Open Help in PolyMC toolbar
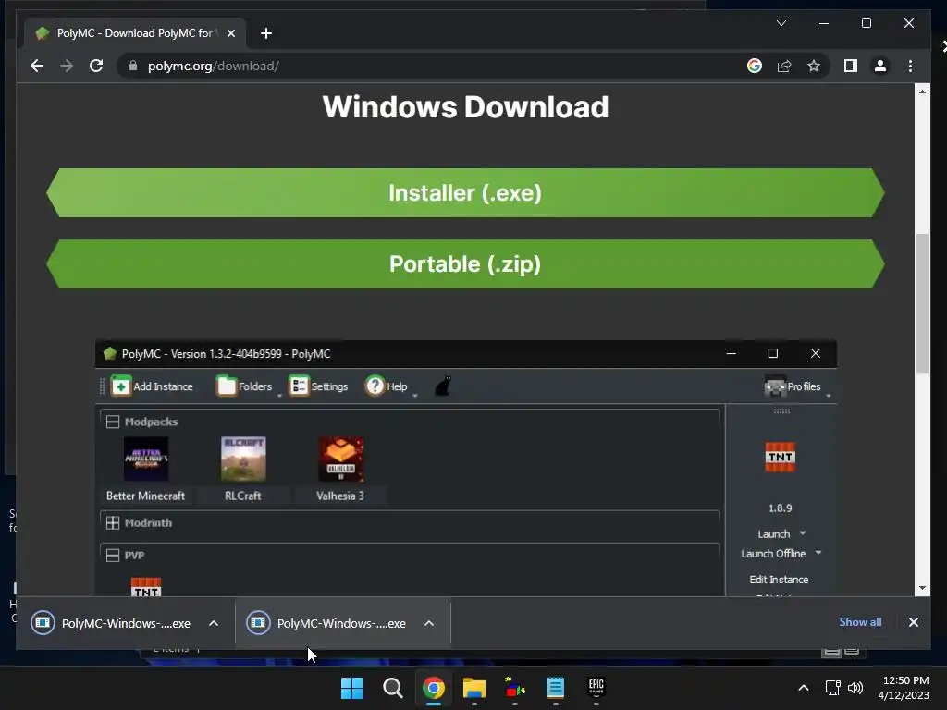947x710 pixels. pyautogui.click(x=387, y=386)
